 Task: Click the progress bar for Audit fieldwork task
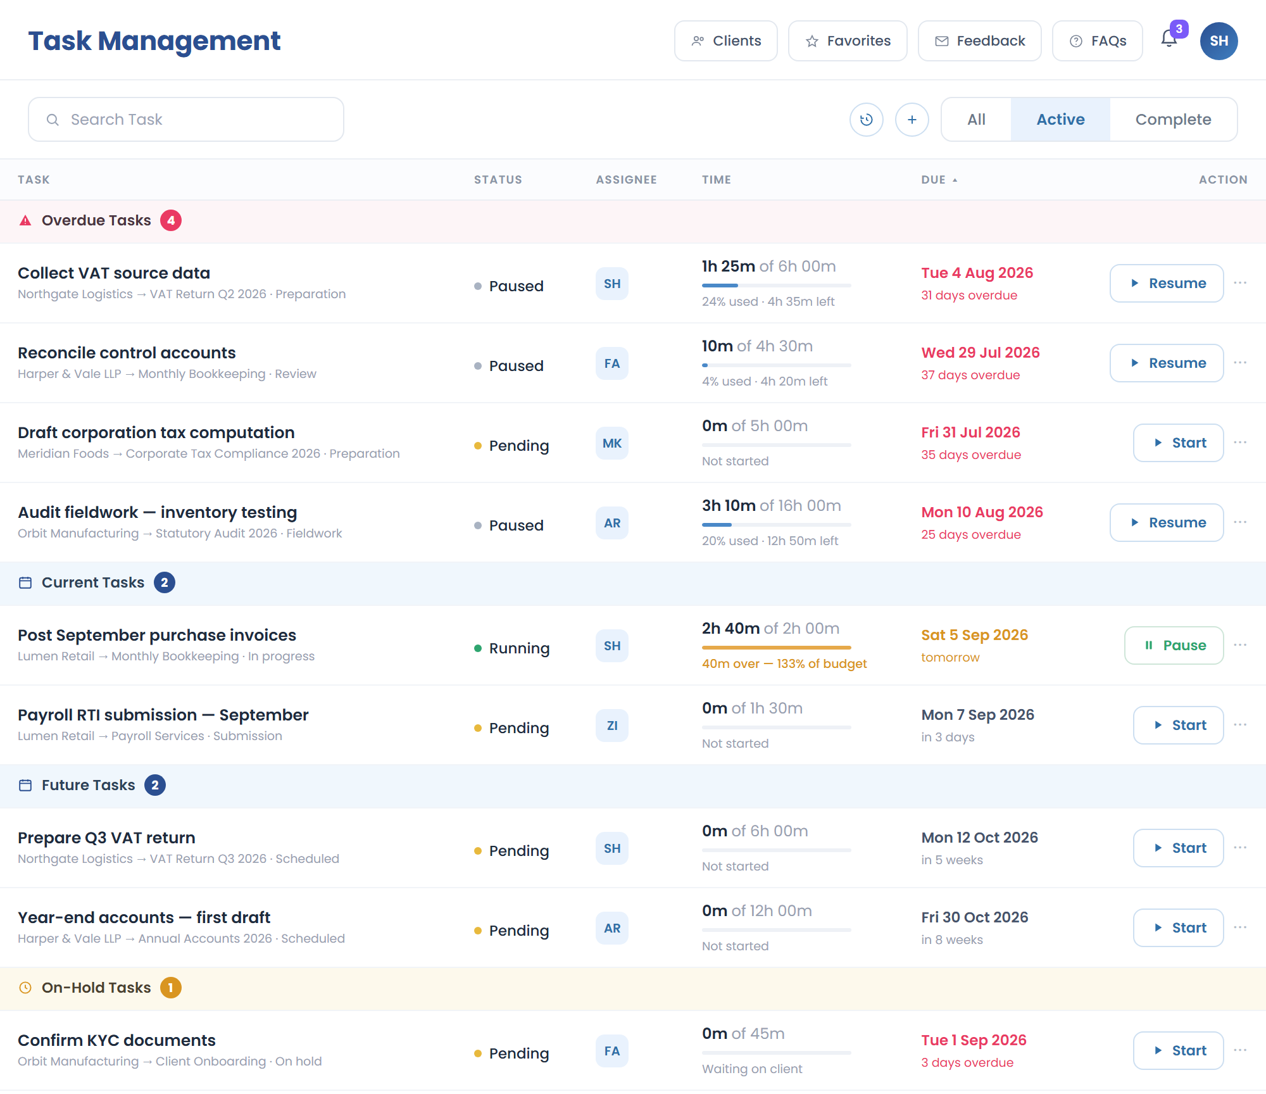[x=776, y=524]
